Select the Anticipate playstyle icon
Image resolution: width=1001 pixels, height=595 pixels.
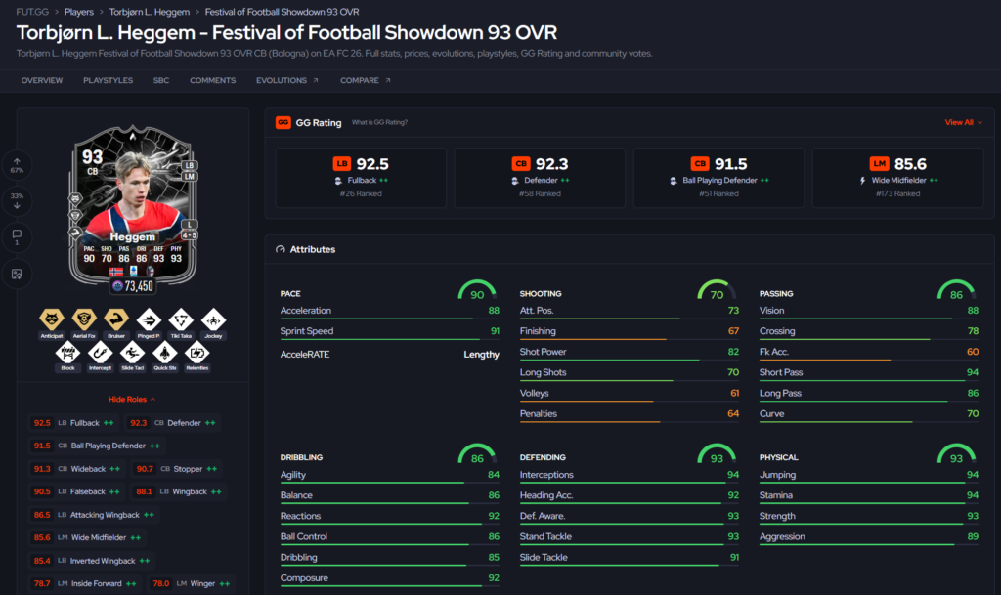[x=52, y=323]
